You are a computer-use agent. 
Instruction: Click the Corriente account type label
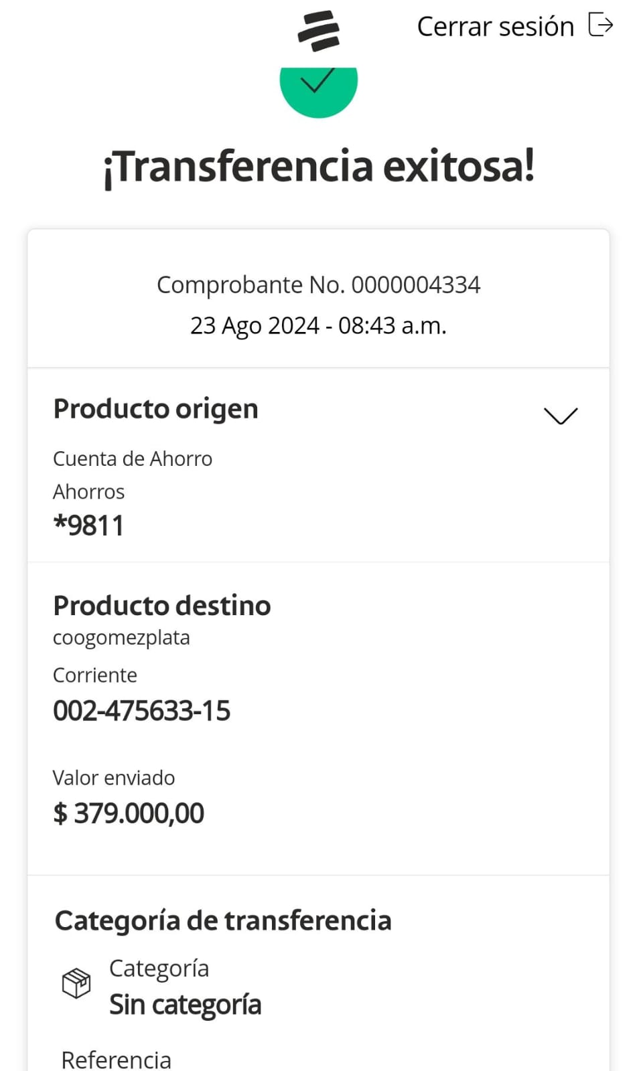(x=95, y=675)
